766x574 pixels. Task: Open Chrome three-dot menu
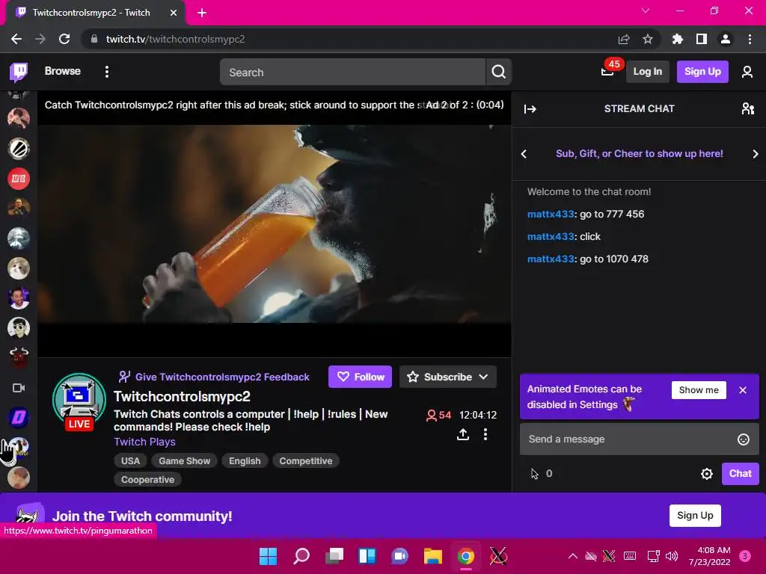(750, 39)
